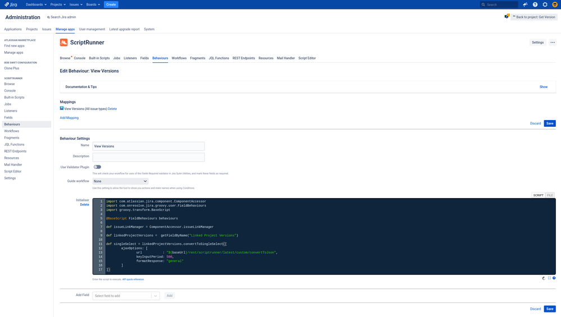Open the user profile avatar menu
This screenshot has height=317, width=561.
pyautogui.click(x=555, y=4)
